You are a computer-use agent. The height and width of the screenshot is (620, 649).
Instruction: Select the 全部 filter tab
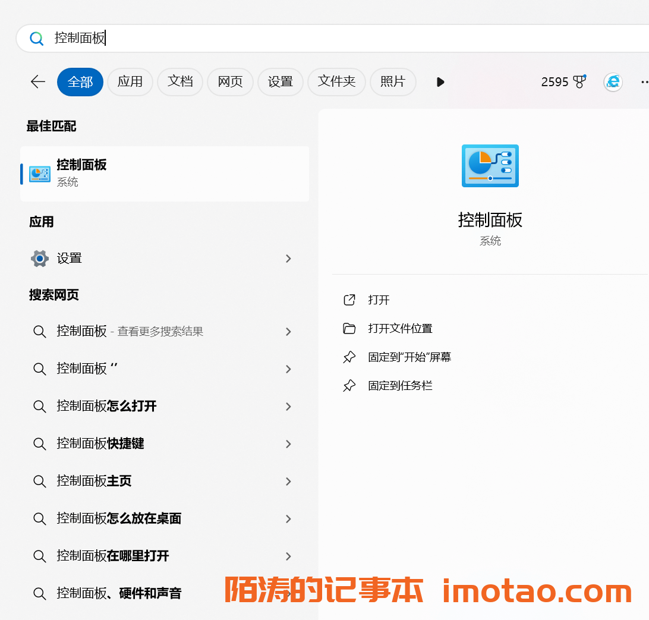tap(80, 82)
